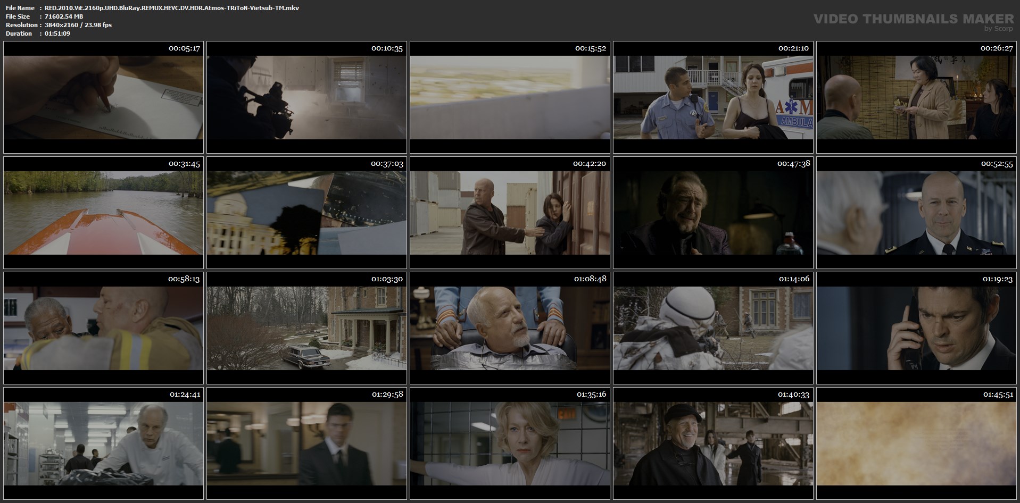Open the kitchen chef thumbnail at 01:24:41
1020x503 pixels.
point(103,443)
